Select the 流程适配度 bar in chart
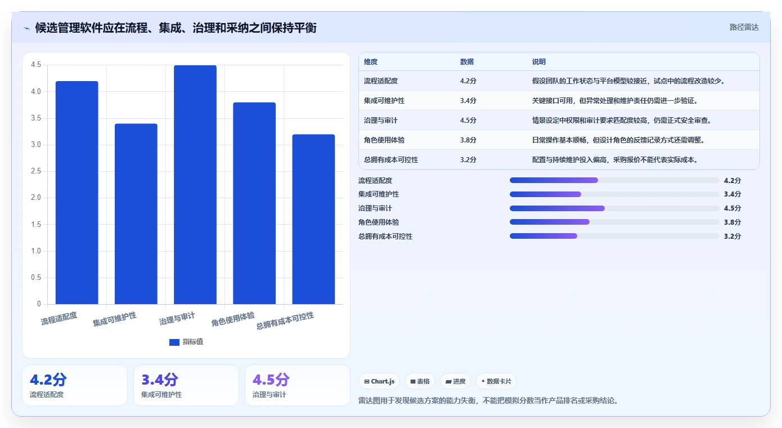The width and height of the screenshot is (782, 428). (x=77, y=193)
